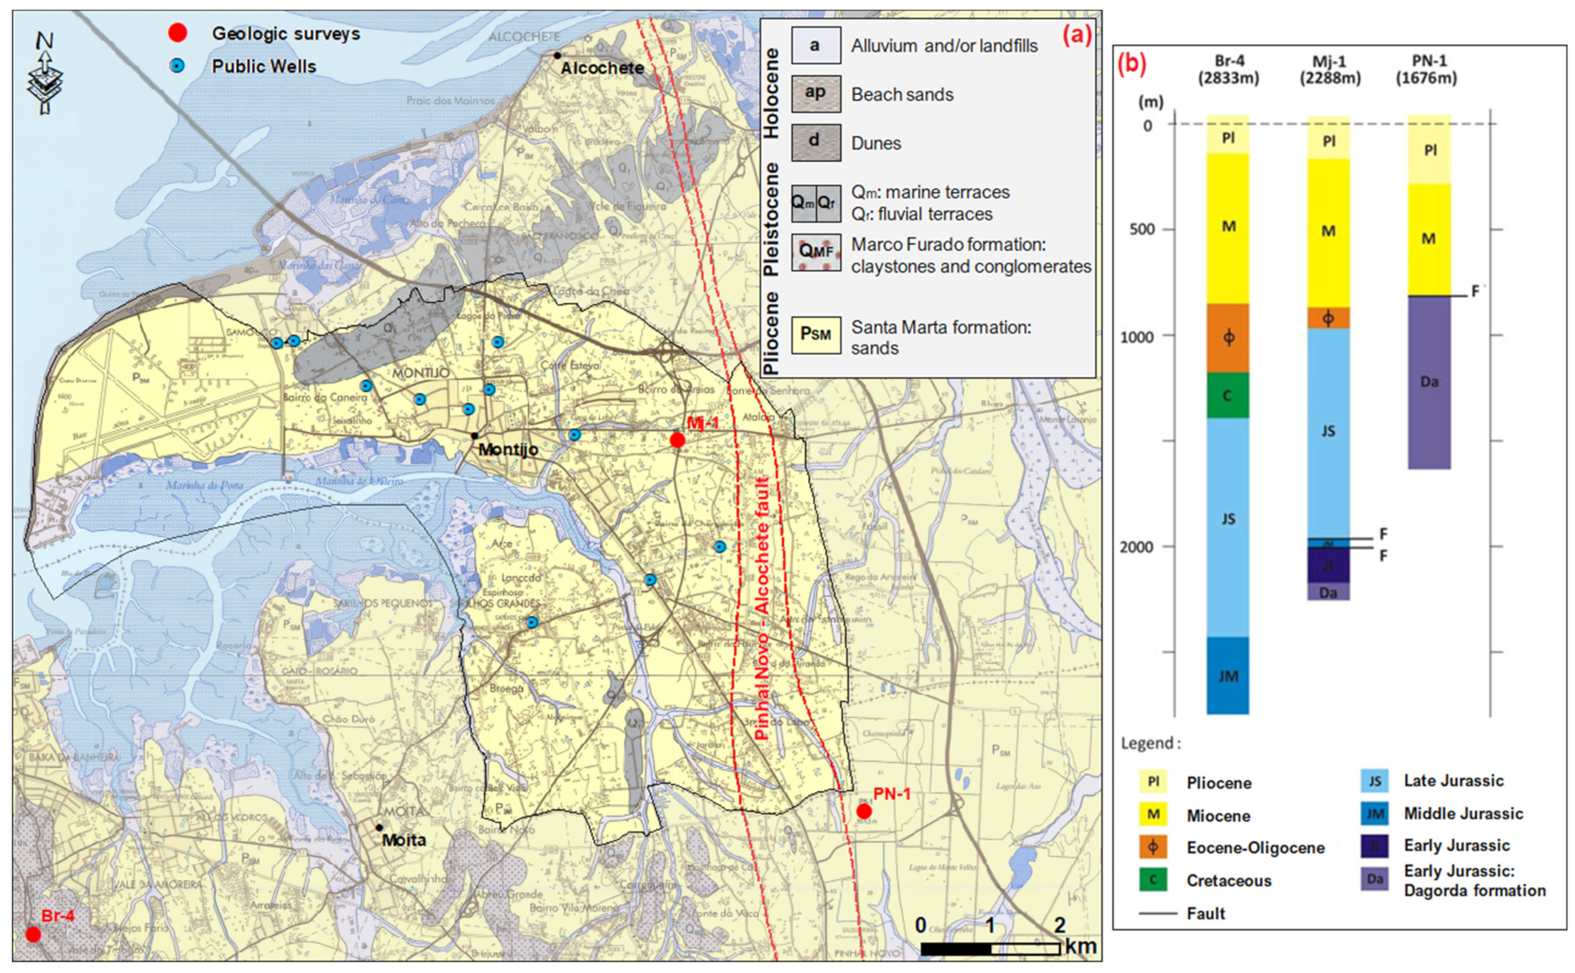Click the Montijo town point marker

pos(475,436)
